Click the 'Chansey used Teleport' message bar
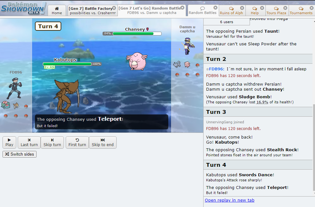This screenshot has width=315, height=207. pyautogui.click(x=101, y=122)
